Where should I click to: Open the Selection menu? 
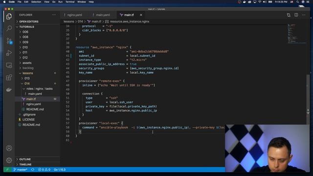click(x=36, y=2)
